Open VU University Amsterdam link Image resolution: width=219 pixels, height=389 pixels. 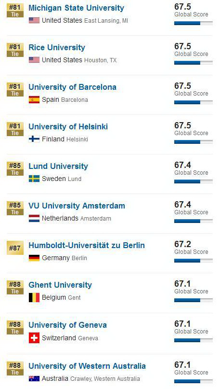77,206
